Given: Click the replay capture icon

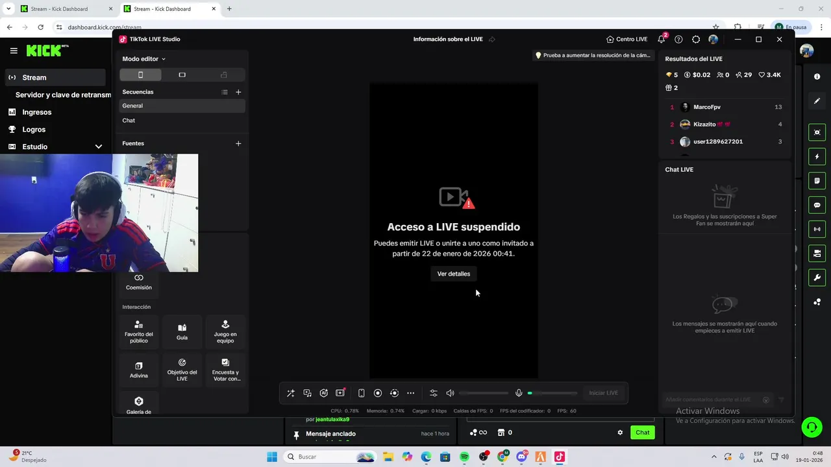Looking at the screenshot, I should coord(394,393).
